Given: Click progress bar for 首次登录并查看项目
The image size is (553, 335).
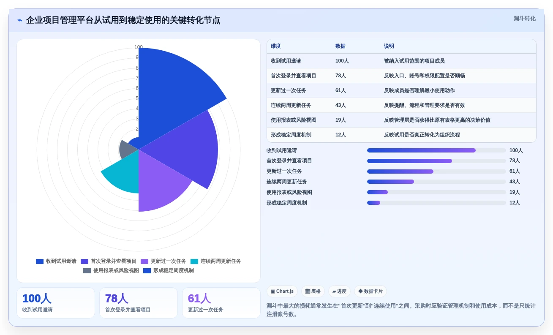Looking at the screenshot, I should [436, 161].
